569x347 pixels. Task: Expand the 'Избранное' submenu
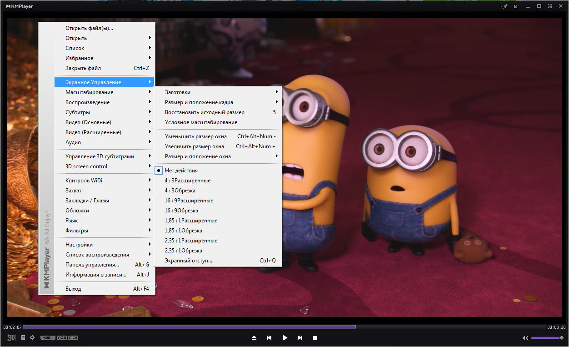click(x=104, y=58)
